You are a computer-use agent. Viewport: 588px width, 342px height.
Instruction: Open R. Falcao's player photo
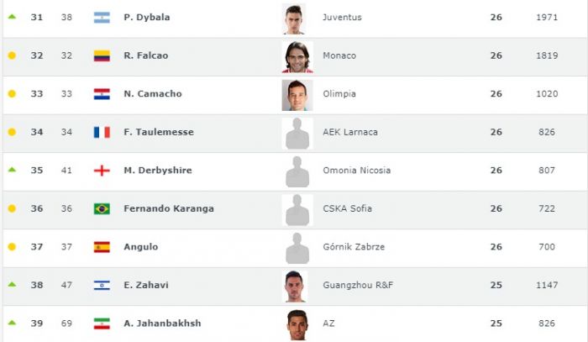click(x=297, y=56)
